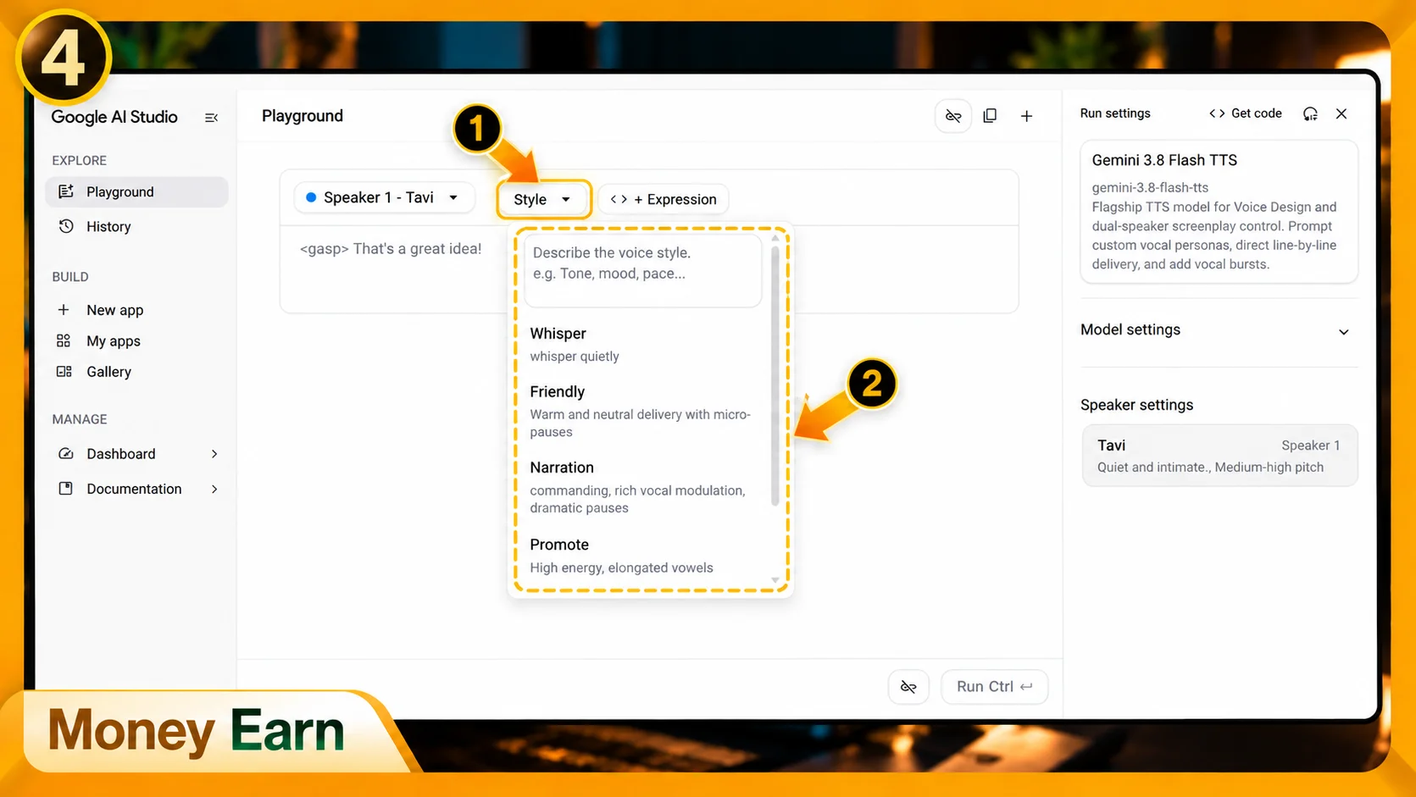Screen dimensions: 1416x797
Task: Select the Friendly voice style
Action: click(644, 411)
